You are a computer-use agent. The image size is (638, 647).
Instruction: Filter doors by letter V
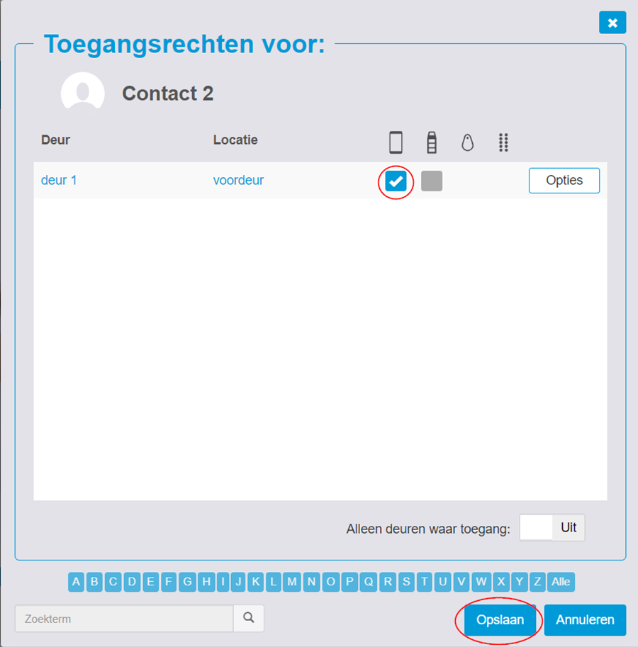coord(461,582)
